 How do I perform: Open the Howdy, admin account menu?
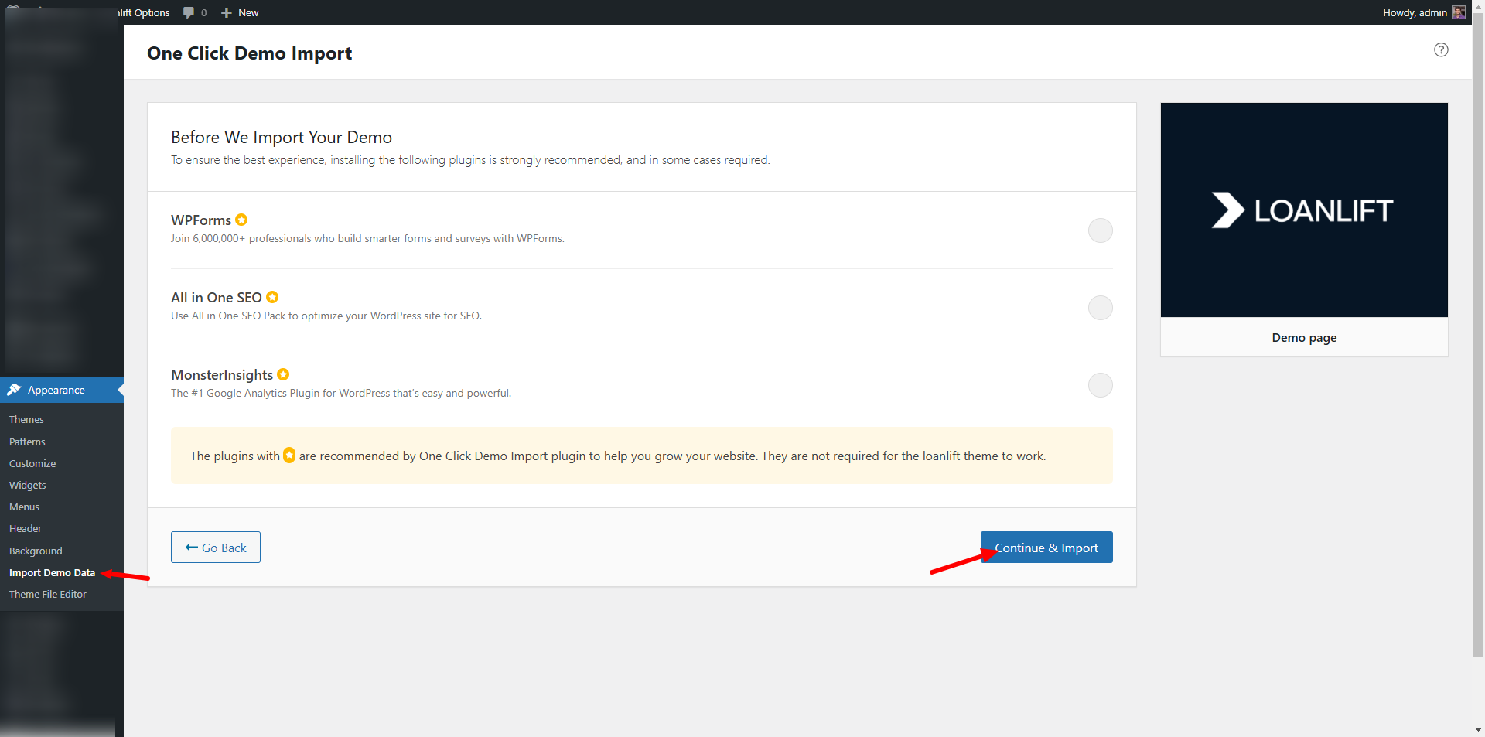(1415, 12)
